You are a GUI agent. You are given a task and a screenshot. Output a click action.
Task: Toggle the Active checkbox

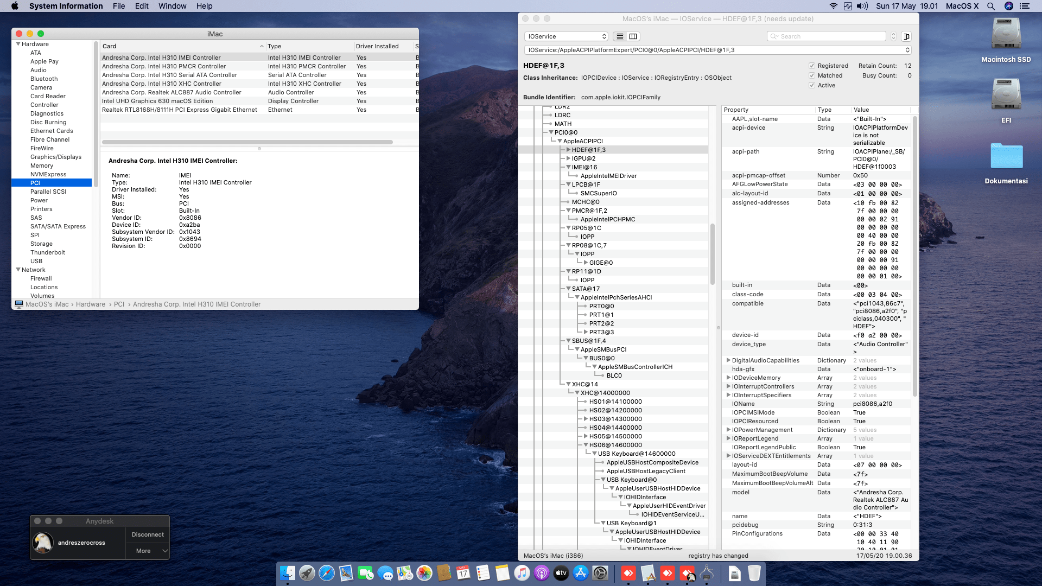pyautogui.click(x=812, y=85)
